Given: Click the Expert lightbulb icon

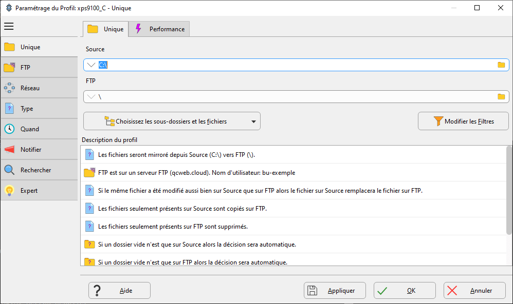Looking at the screenshot, I should tap(9, 191).
